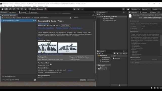Open Hierarchy panel options menu

click(x=126, y=12)
